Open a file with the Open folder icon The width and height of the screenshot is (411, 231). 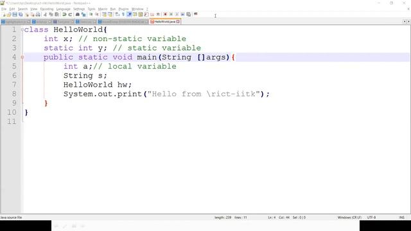coord(9,14)
